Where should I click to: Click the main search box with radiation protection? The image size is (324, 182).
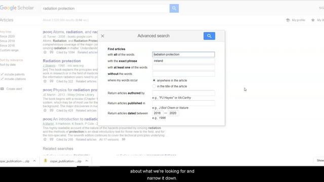point(105,9)
